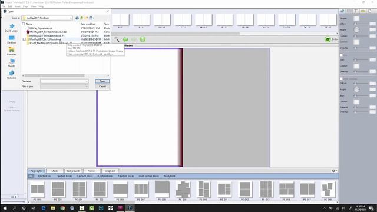Check the box beside MeiMay2017_8x11_Photobook folder
This screenshot has height=212, width=377.
point(24,39)
